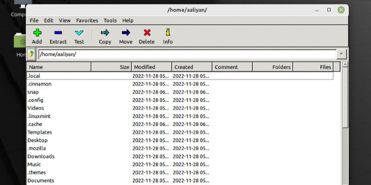Select the Desktop folder row
The height and width of the screenshot is (185, 371).
click(180, 140)
